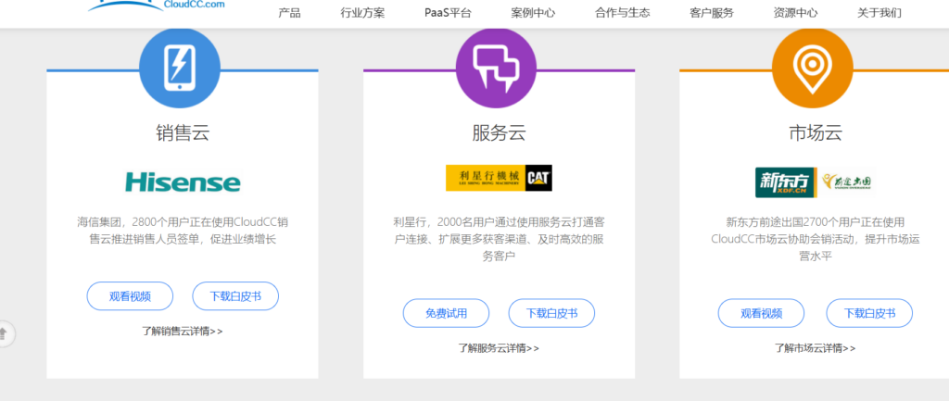Select 合作与生态 in the navigation
Viewport: 949px width, 401px height.
622,13
